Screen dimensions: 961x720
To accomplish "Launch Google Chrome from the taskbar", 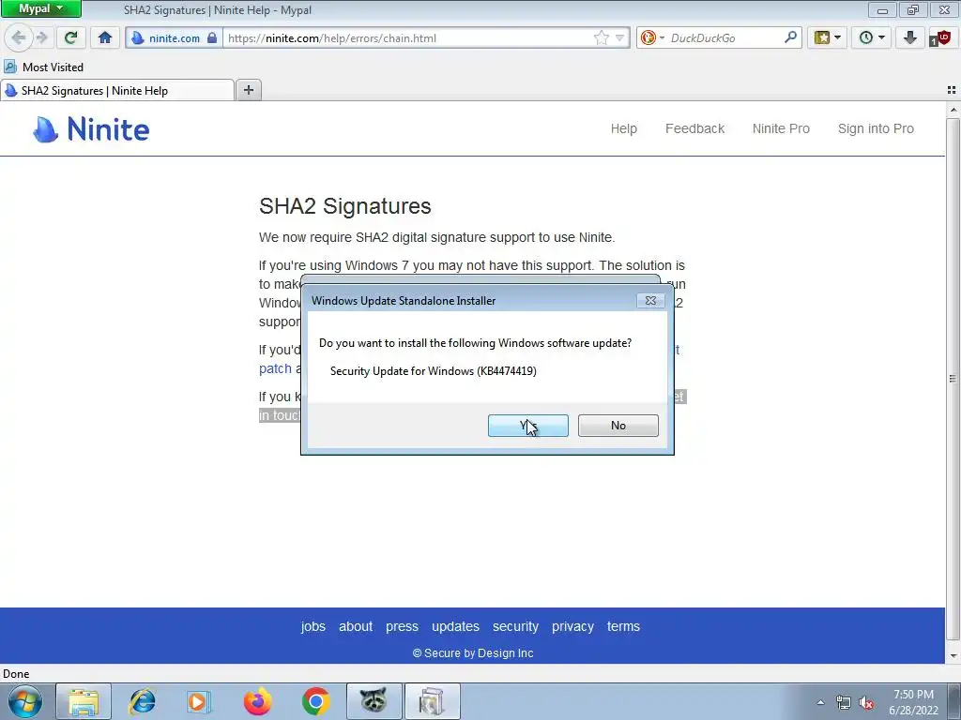I will pyautogui.click(x=315, y=701).
